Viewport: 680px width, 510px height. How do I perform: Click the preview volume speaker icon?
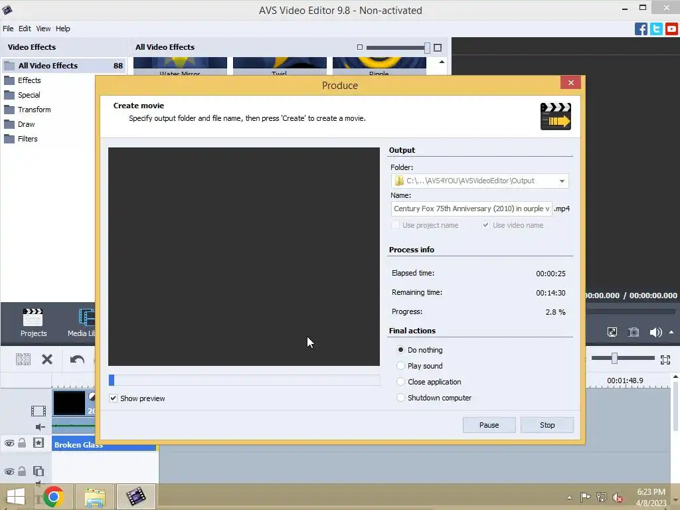click(x=655, y=332)
